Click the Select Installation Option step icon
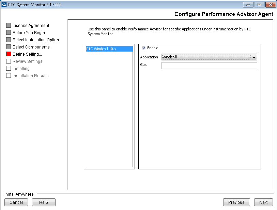Screen dimensions: 277x210 8,40
